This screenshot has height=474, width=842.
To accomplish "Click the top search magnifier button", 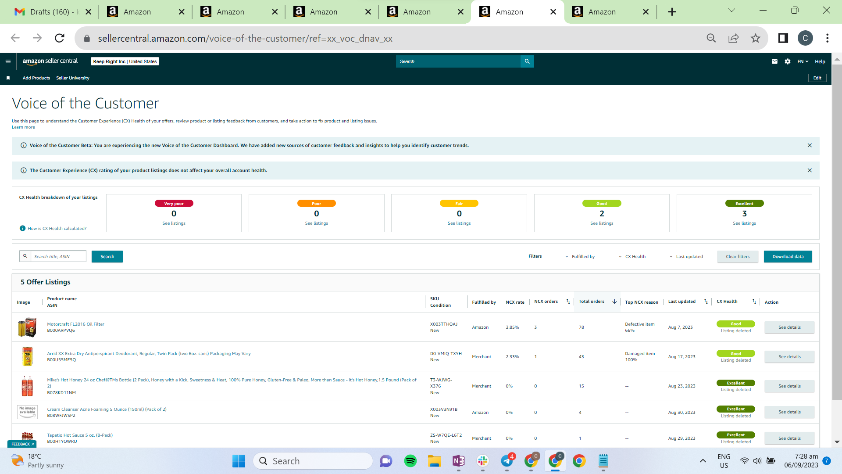I will pyautogui.click(x=527, y=61).
